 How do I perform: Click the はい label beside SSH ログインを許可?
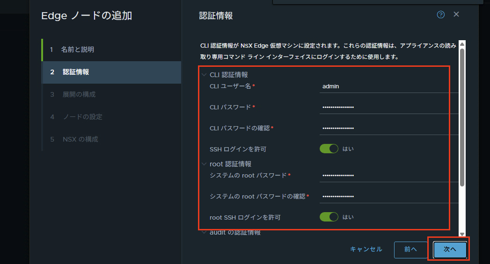pyautogui.click(x=348, y=149)
